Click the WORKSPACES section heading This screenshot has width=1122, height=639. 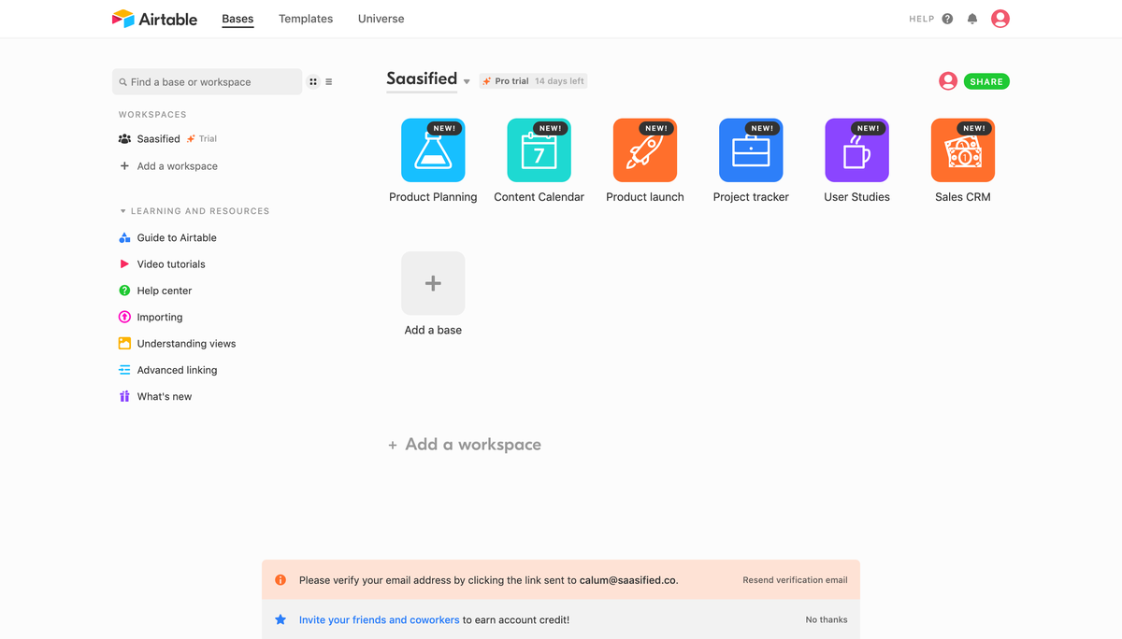click(x=152, y=115)
